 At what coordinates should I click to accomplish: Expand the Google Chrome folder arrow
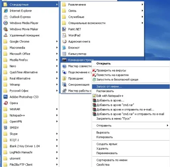coord(57,41)
